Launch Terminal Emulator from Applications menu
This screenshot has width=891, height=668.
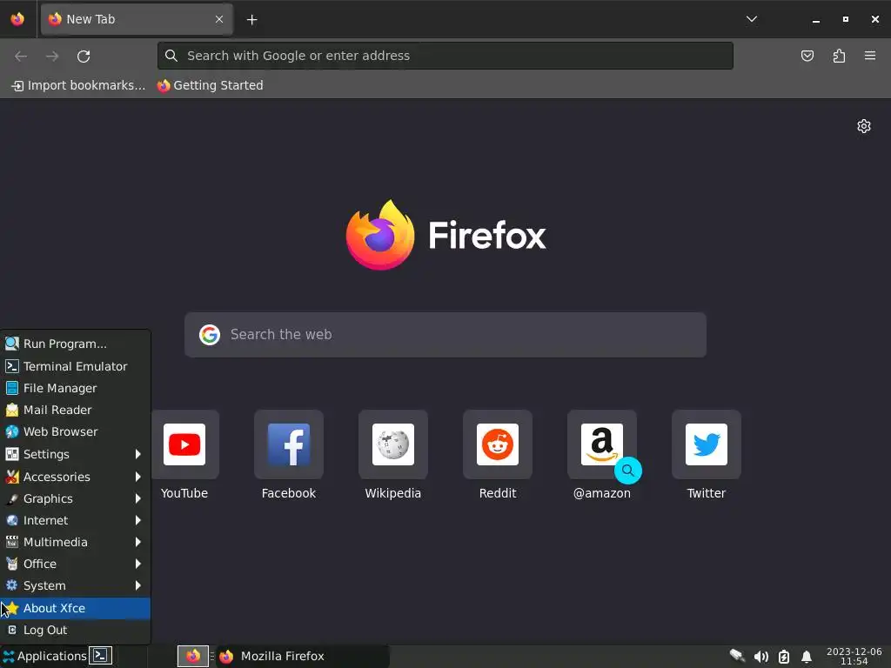pyautogui.click(x=75, y=366)
